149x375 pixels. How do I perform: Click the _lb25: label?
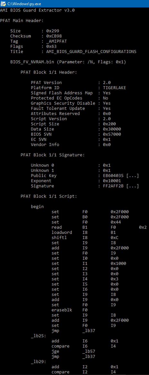point(39,336)
